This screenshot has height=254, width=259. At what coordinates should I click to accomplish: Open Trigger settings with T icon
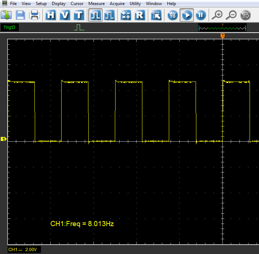pyautogui.click(x=79, y=15)
